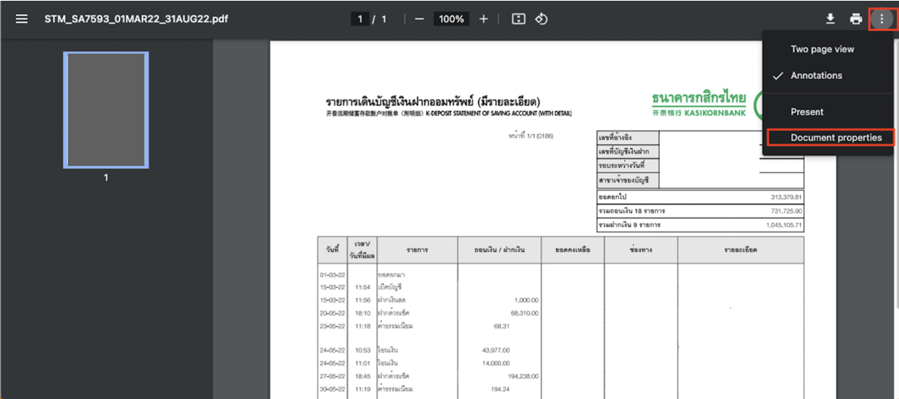Toggle the sidebar with the hamburger menu icon
Viewport: 899px width, 399px height.
click(21, 19)
